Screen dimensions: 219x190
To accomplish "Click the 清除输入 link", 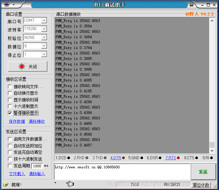I will tap(37, 174).
